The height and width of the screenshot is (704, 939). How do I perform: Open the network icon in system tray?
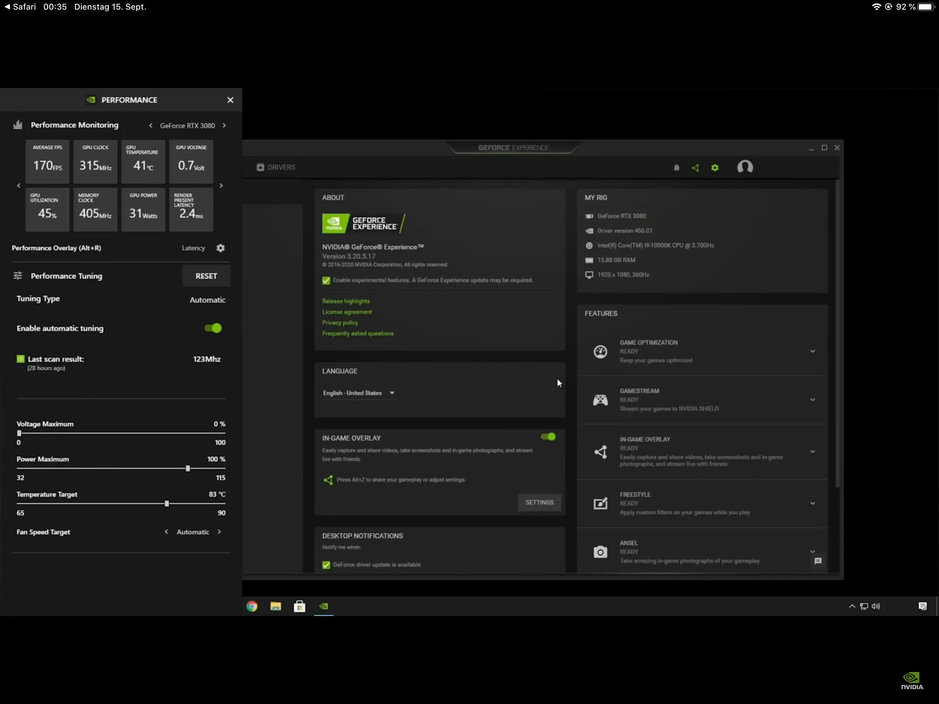[x=864, y=606]
